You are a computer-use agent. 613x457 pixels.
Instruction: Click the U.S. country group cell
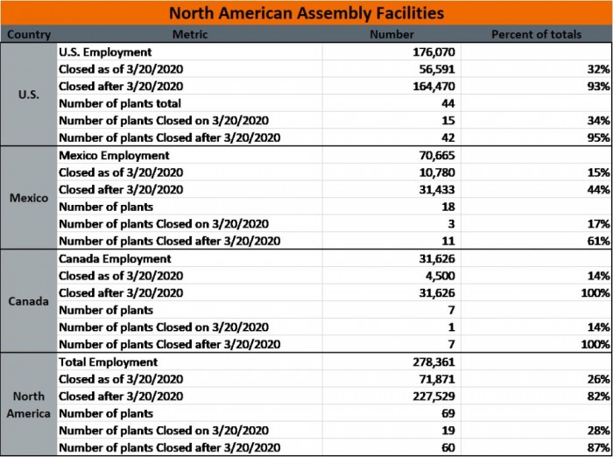tap(29, 95)
